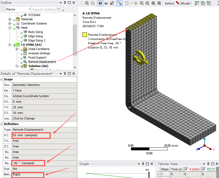Select Edge Sizing tree item

pyautogui.click(x=35, y=36)
